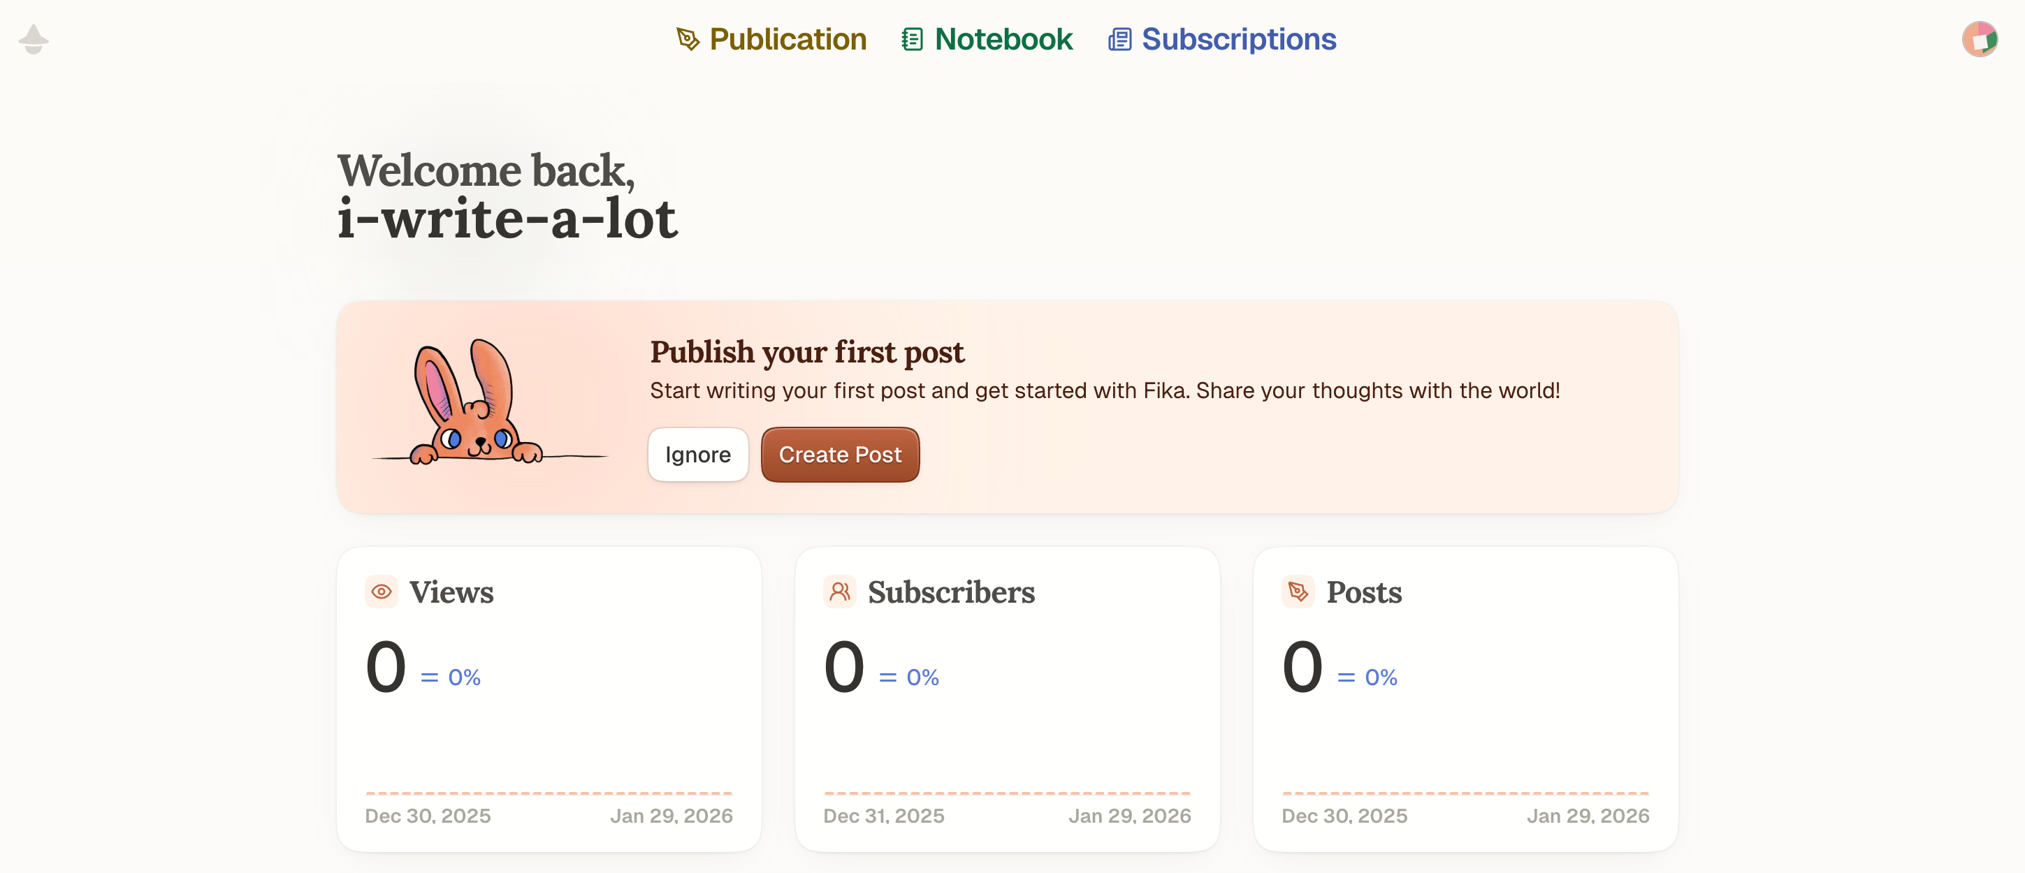Image resolution: width=2025 pixels, height=873 pixels.
Task: Open the Publication menu item
Action: [787, 39]
